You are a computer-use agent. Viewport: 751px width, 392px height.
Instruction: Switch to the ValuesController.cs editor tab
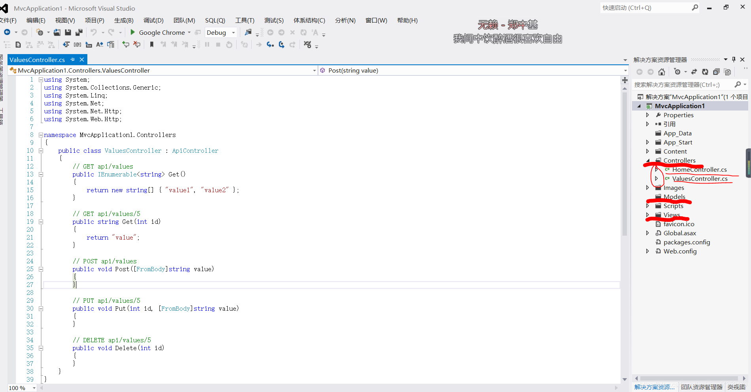tap(37, 60)
